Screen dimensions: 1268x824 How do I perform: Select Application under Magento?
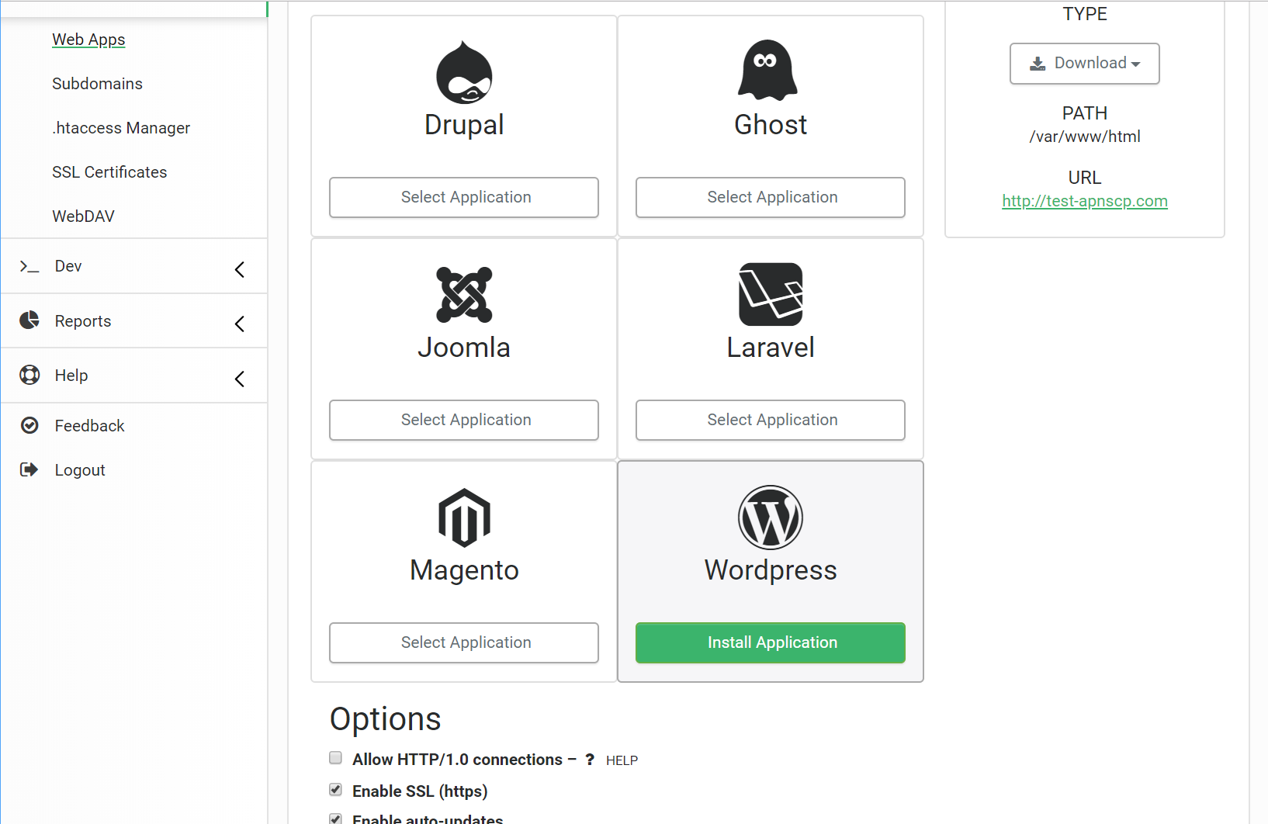point(464,642)
